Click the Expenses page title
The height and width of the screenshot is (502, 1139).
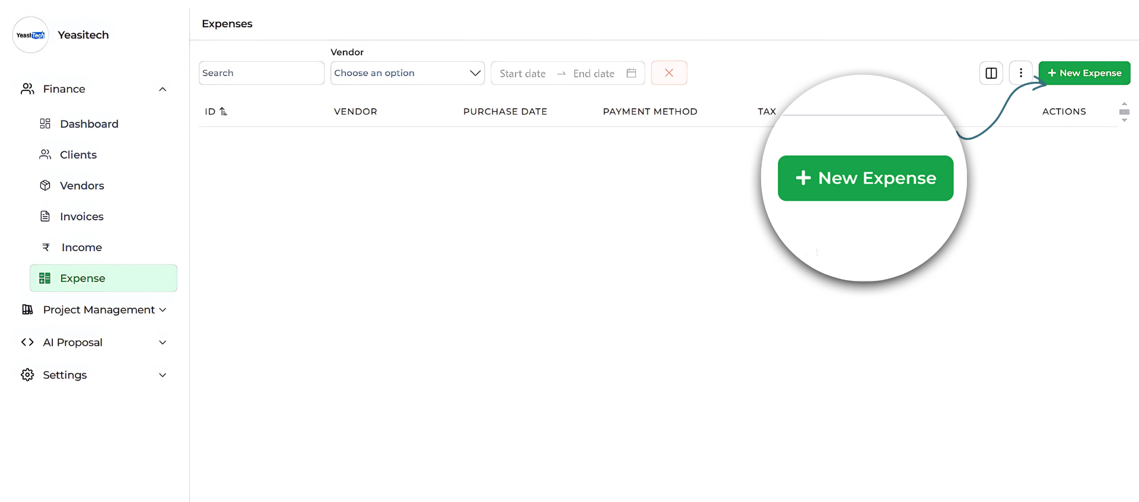[227, 24]
